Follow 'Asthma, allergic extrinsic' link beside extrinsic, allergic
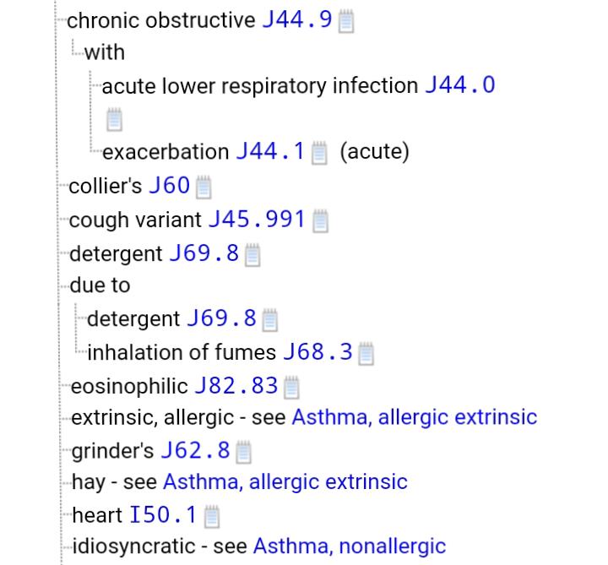This screenshot has height=565, width=608. coord(414,417)
